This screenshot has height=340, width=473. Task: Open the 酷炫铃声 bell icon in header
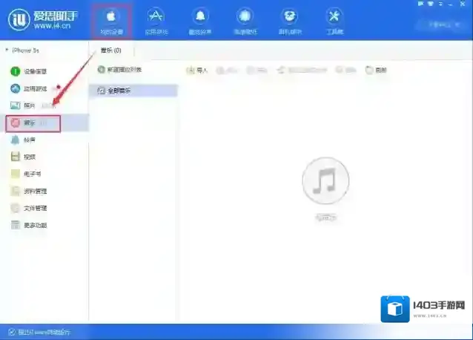200,21
